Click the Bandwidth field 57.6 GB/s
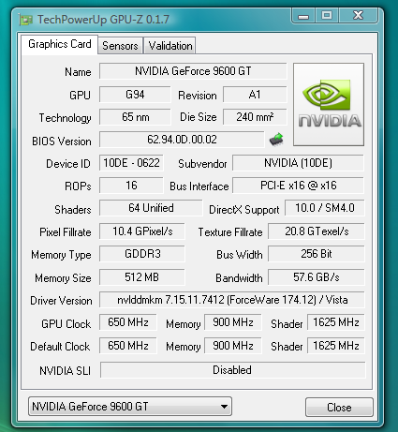 (x=317, y=277)
